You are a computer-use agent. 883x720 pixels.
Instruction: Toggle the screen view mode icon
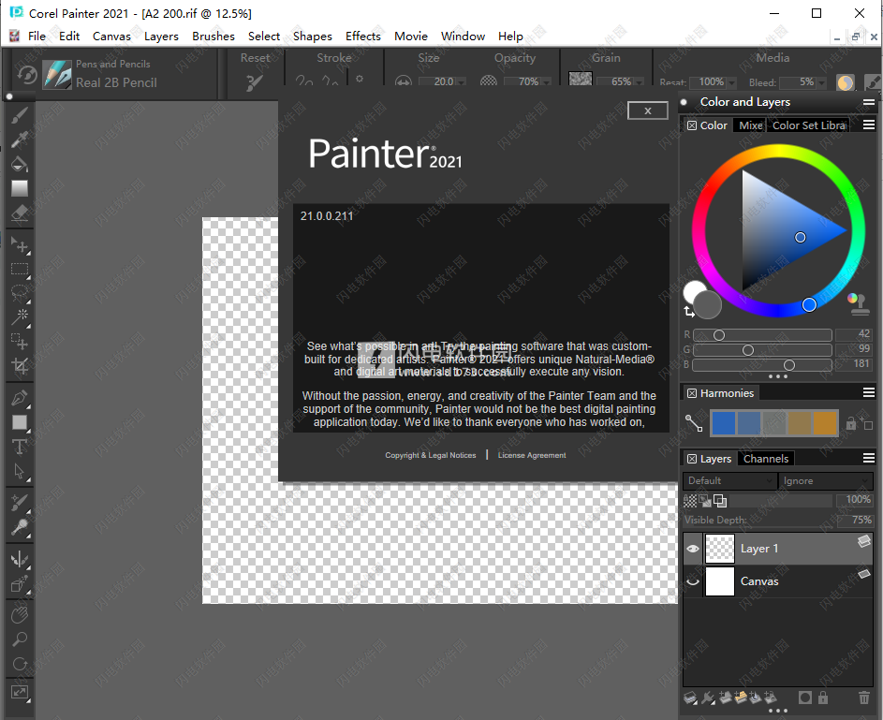pyautogui.click(x=19, y=693)
